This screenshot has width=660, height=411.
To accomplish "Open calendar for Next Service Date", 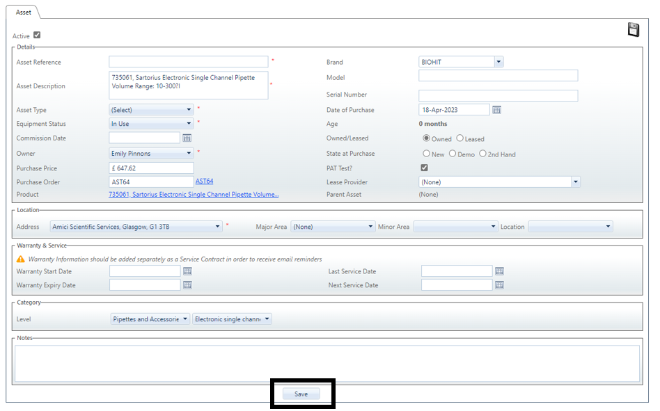I will [499, 285].
